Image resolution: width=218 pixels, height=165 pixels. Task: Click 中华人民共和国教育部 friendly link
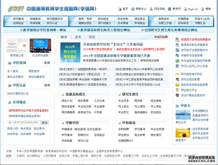click(30, 151)
